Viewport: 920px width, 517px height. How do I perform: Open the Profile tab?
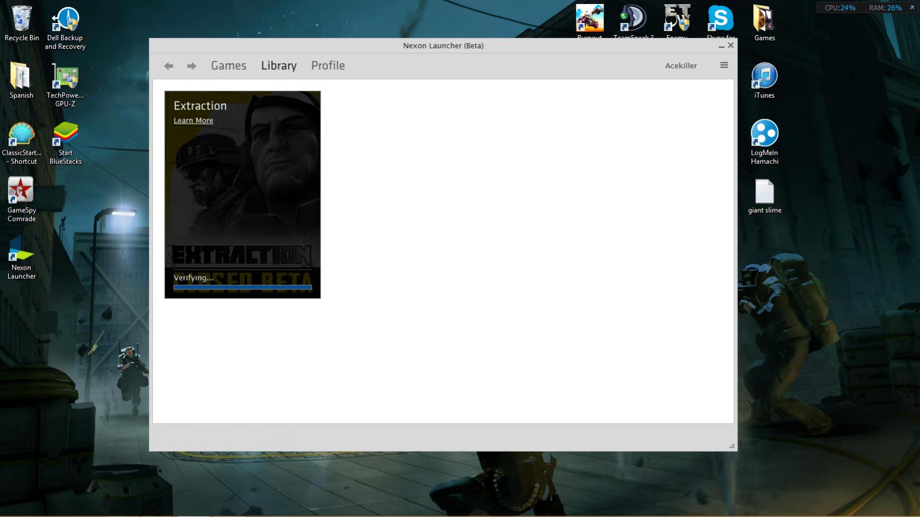[x=328, y=66]
